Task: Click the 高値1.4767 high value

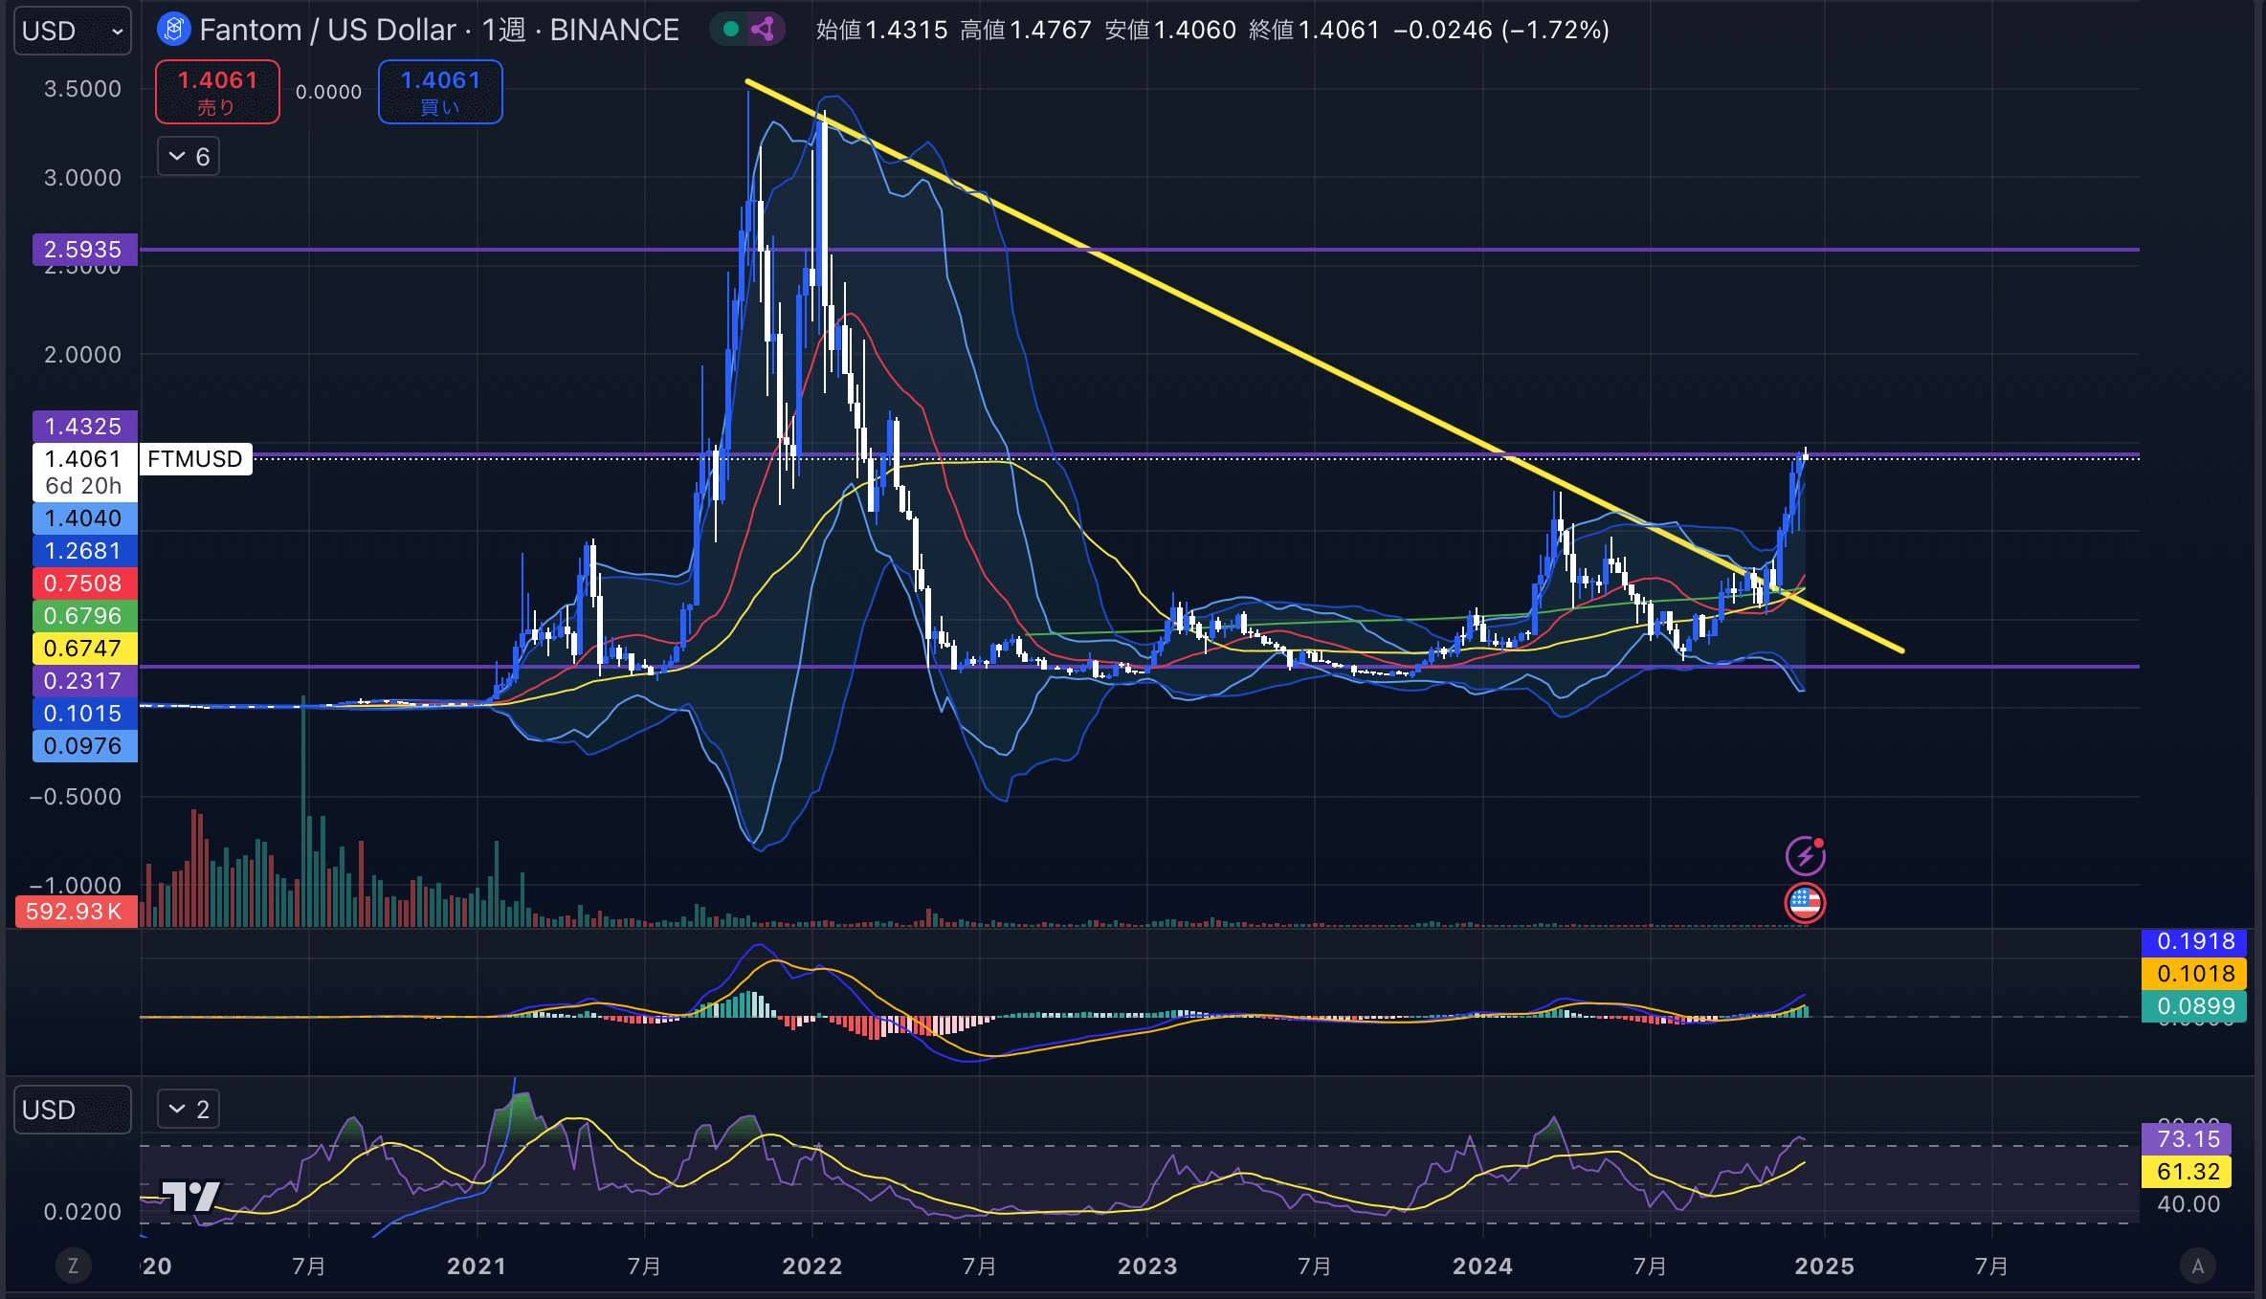Action: point(1026,30)
